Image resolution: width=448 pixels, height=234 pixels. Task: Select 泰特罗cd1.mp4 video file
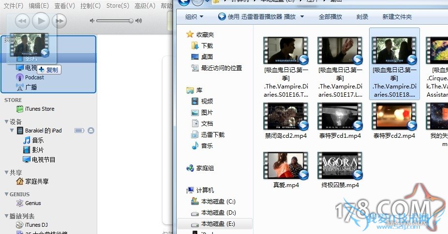coord(340,121)
